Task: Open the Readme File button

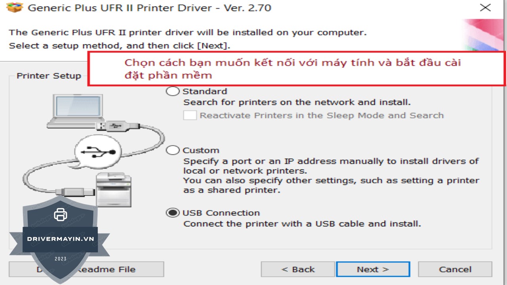Action: tap(106, 270)
